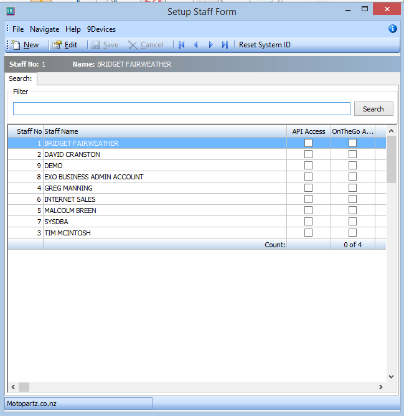Click the Motopartz.co.nz status bar entry

78,404
